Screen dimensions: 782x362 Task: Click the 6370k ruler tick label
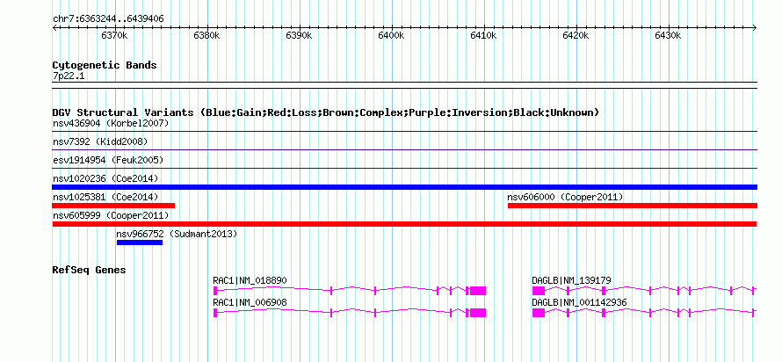(x=115, y=36)
